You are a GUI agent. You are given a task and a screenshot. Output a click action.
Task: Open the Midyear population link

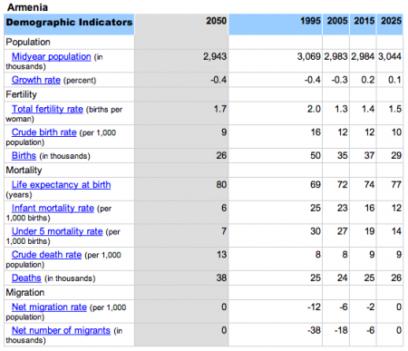tap(51, 56)
